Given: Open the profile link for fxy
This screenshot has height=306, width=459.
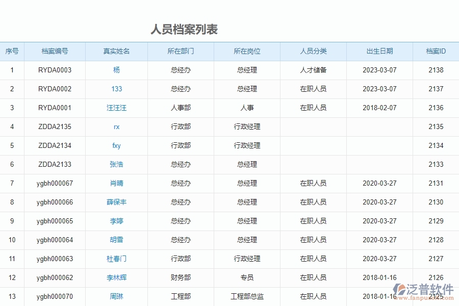Looking at the screenshot, I should coord(116,145).
